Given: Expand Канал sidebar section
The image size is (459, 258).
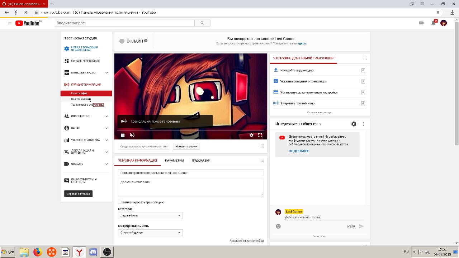Looking at the screenshot, I should [x=107, y=128].
